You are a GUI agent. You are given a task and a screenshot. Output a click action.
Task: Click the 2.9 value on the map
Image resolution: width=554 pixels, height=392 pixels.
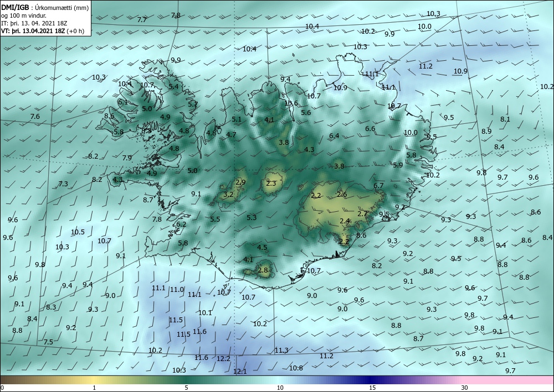coord(240,182)
